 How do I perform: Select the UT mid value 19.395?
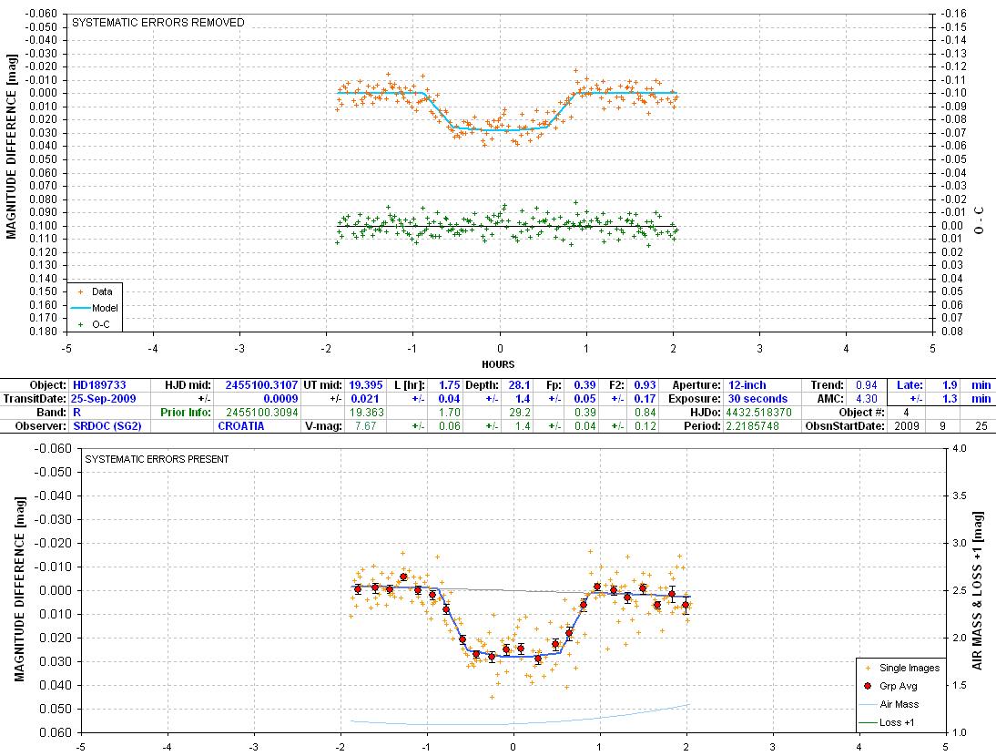365,385
